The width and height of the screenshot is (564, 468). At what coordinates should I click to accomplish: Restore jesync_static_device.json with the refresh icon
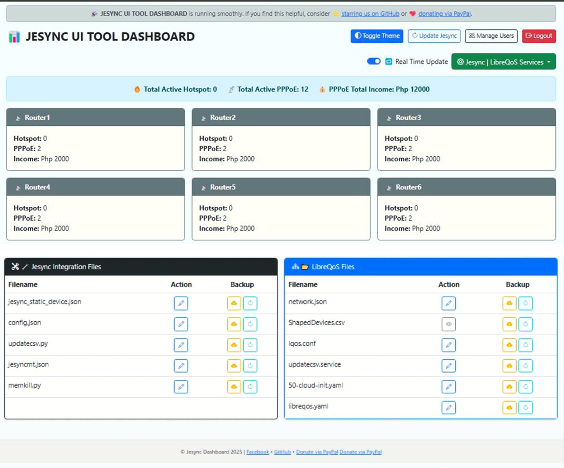250,303
